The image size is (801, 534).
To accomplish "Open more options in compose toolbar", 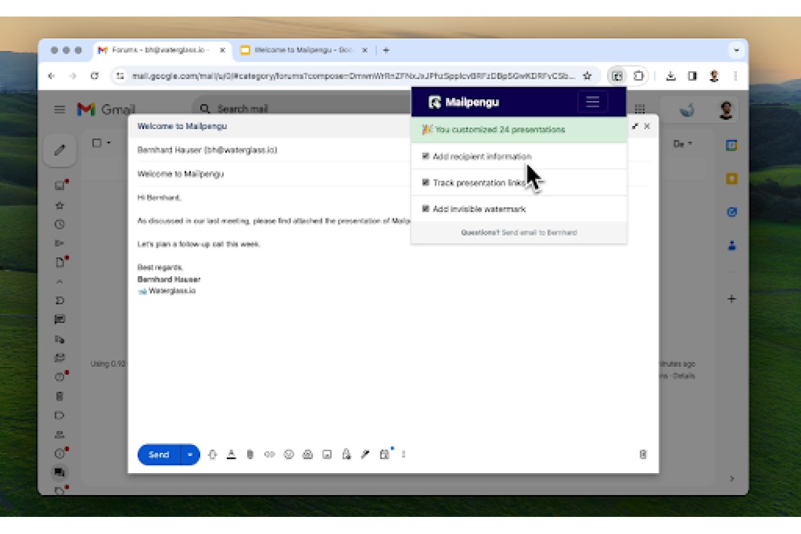I will [404, 454].
